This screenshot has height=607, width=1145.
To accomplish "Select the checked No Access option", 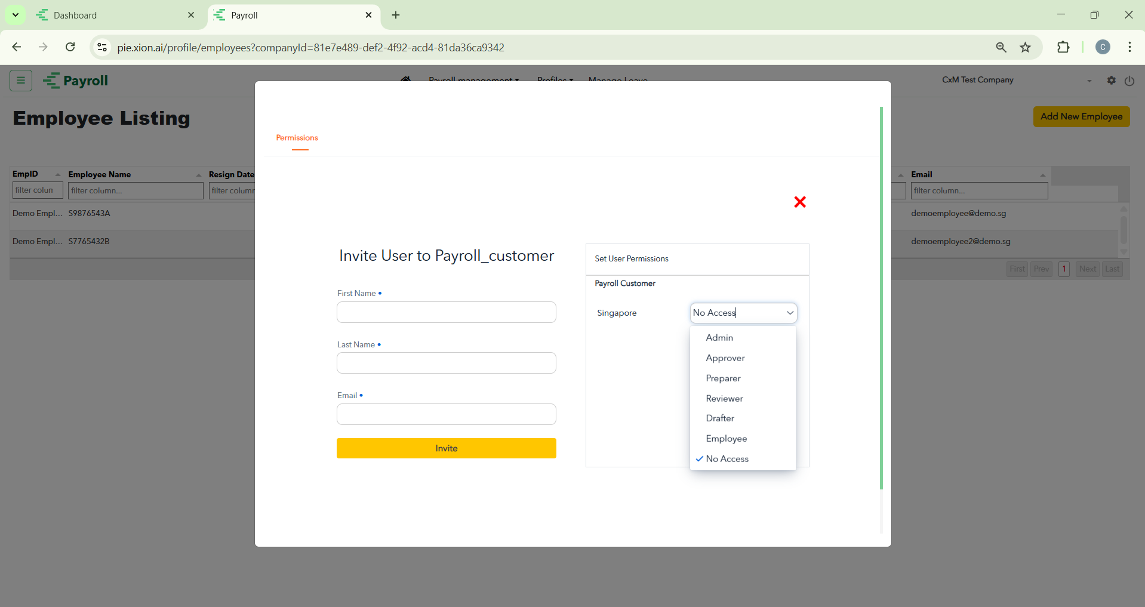I will pyautogui.click(x=727, y=459).
